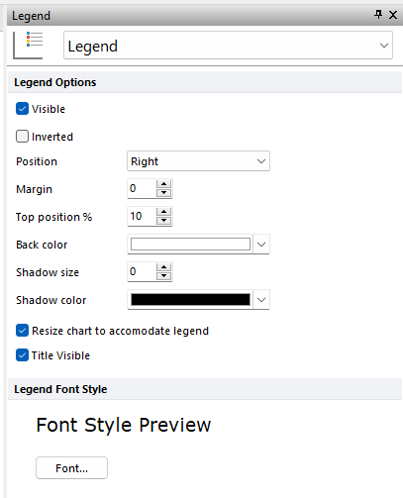Increase Top position % with up arrow
The height and width of the screenshot is (498, 403).
(x=163, y=212)
